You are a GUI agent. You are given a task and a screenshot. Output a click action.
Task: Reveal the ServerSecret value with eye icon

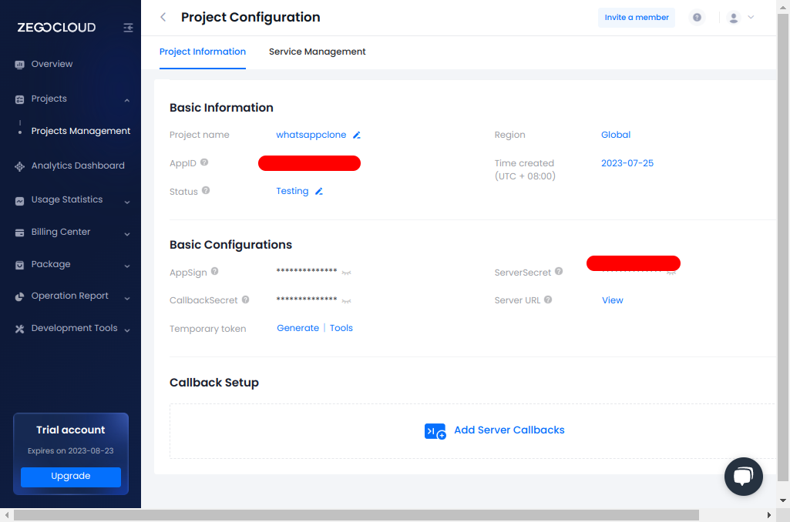[x=672, y=273]
